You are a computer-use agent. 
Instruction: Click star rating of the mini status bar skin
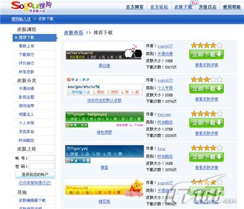(x=207, y=79)
